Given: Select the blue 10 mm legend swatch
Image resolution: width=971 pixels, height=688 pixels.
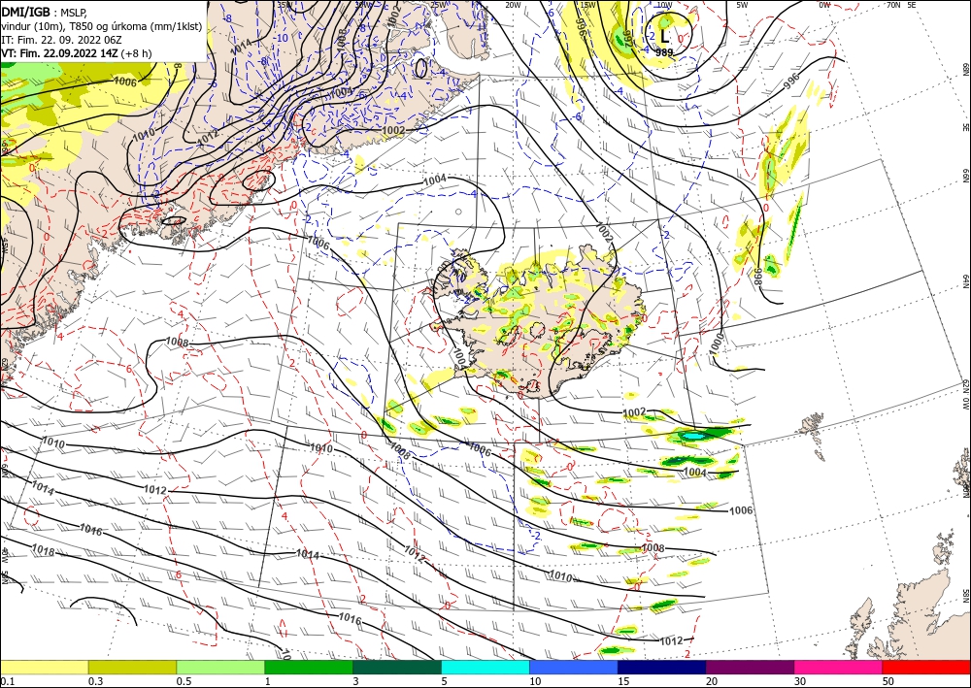Looking at the screenshot, I should point(574,667).
